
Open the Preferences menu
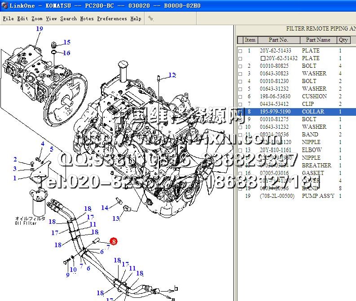[x=112, y=19]
